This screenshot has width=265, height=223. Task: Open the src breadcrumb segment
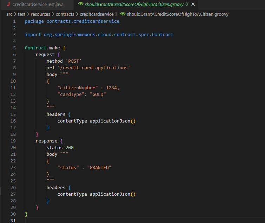[9, 14]
